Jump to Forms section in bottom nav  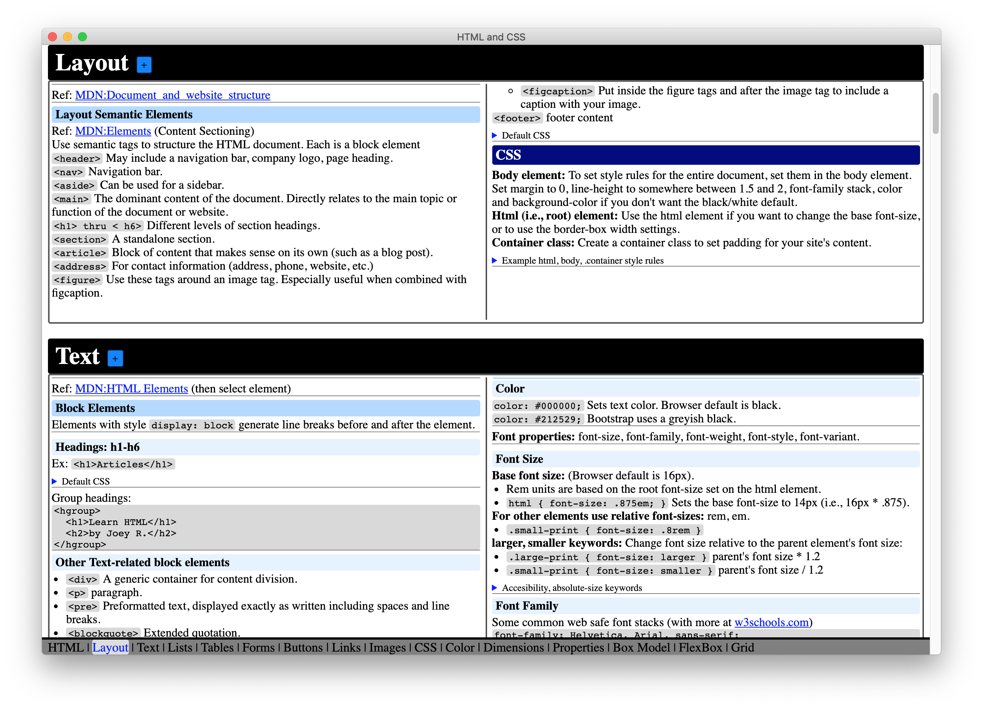258,647
